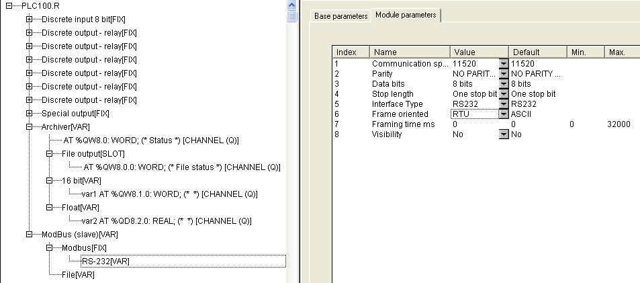
Task: Collapse the PLC100.R root node
Action: [8, 5]
